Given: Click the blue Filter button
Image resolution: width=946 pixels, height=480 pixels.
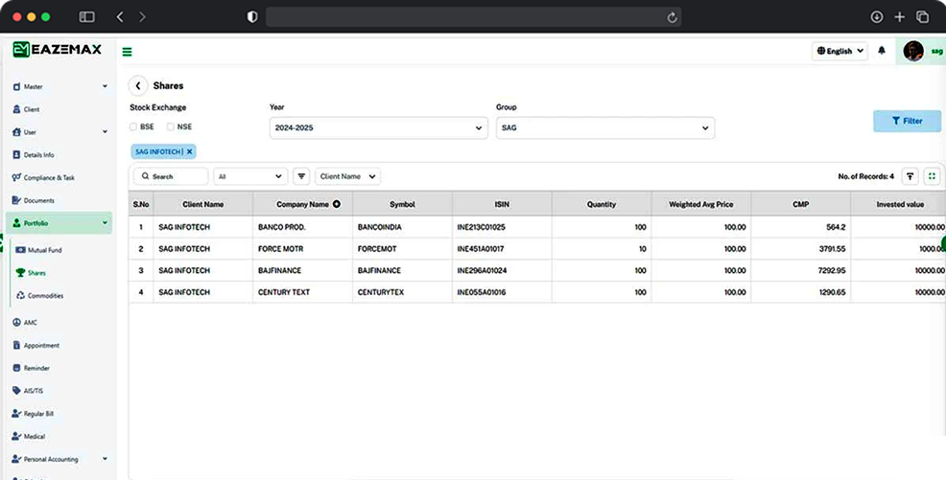Looking at the screenshot, I should point(907,121).
